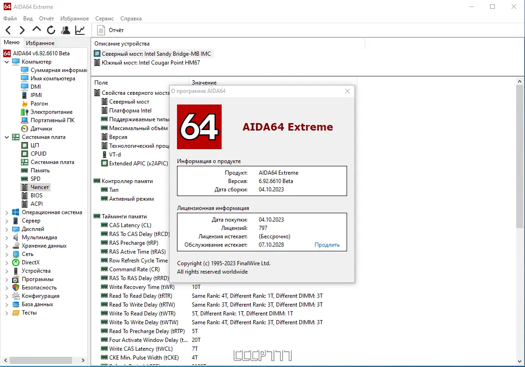Click the Электропитание plug icon
Image resolution: width=525 pixels, height=367 pixels.
(x=25, y=112)
